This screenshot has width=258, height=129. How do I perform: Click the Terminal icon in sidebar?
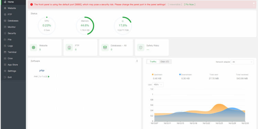(5, 52)
